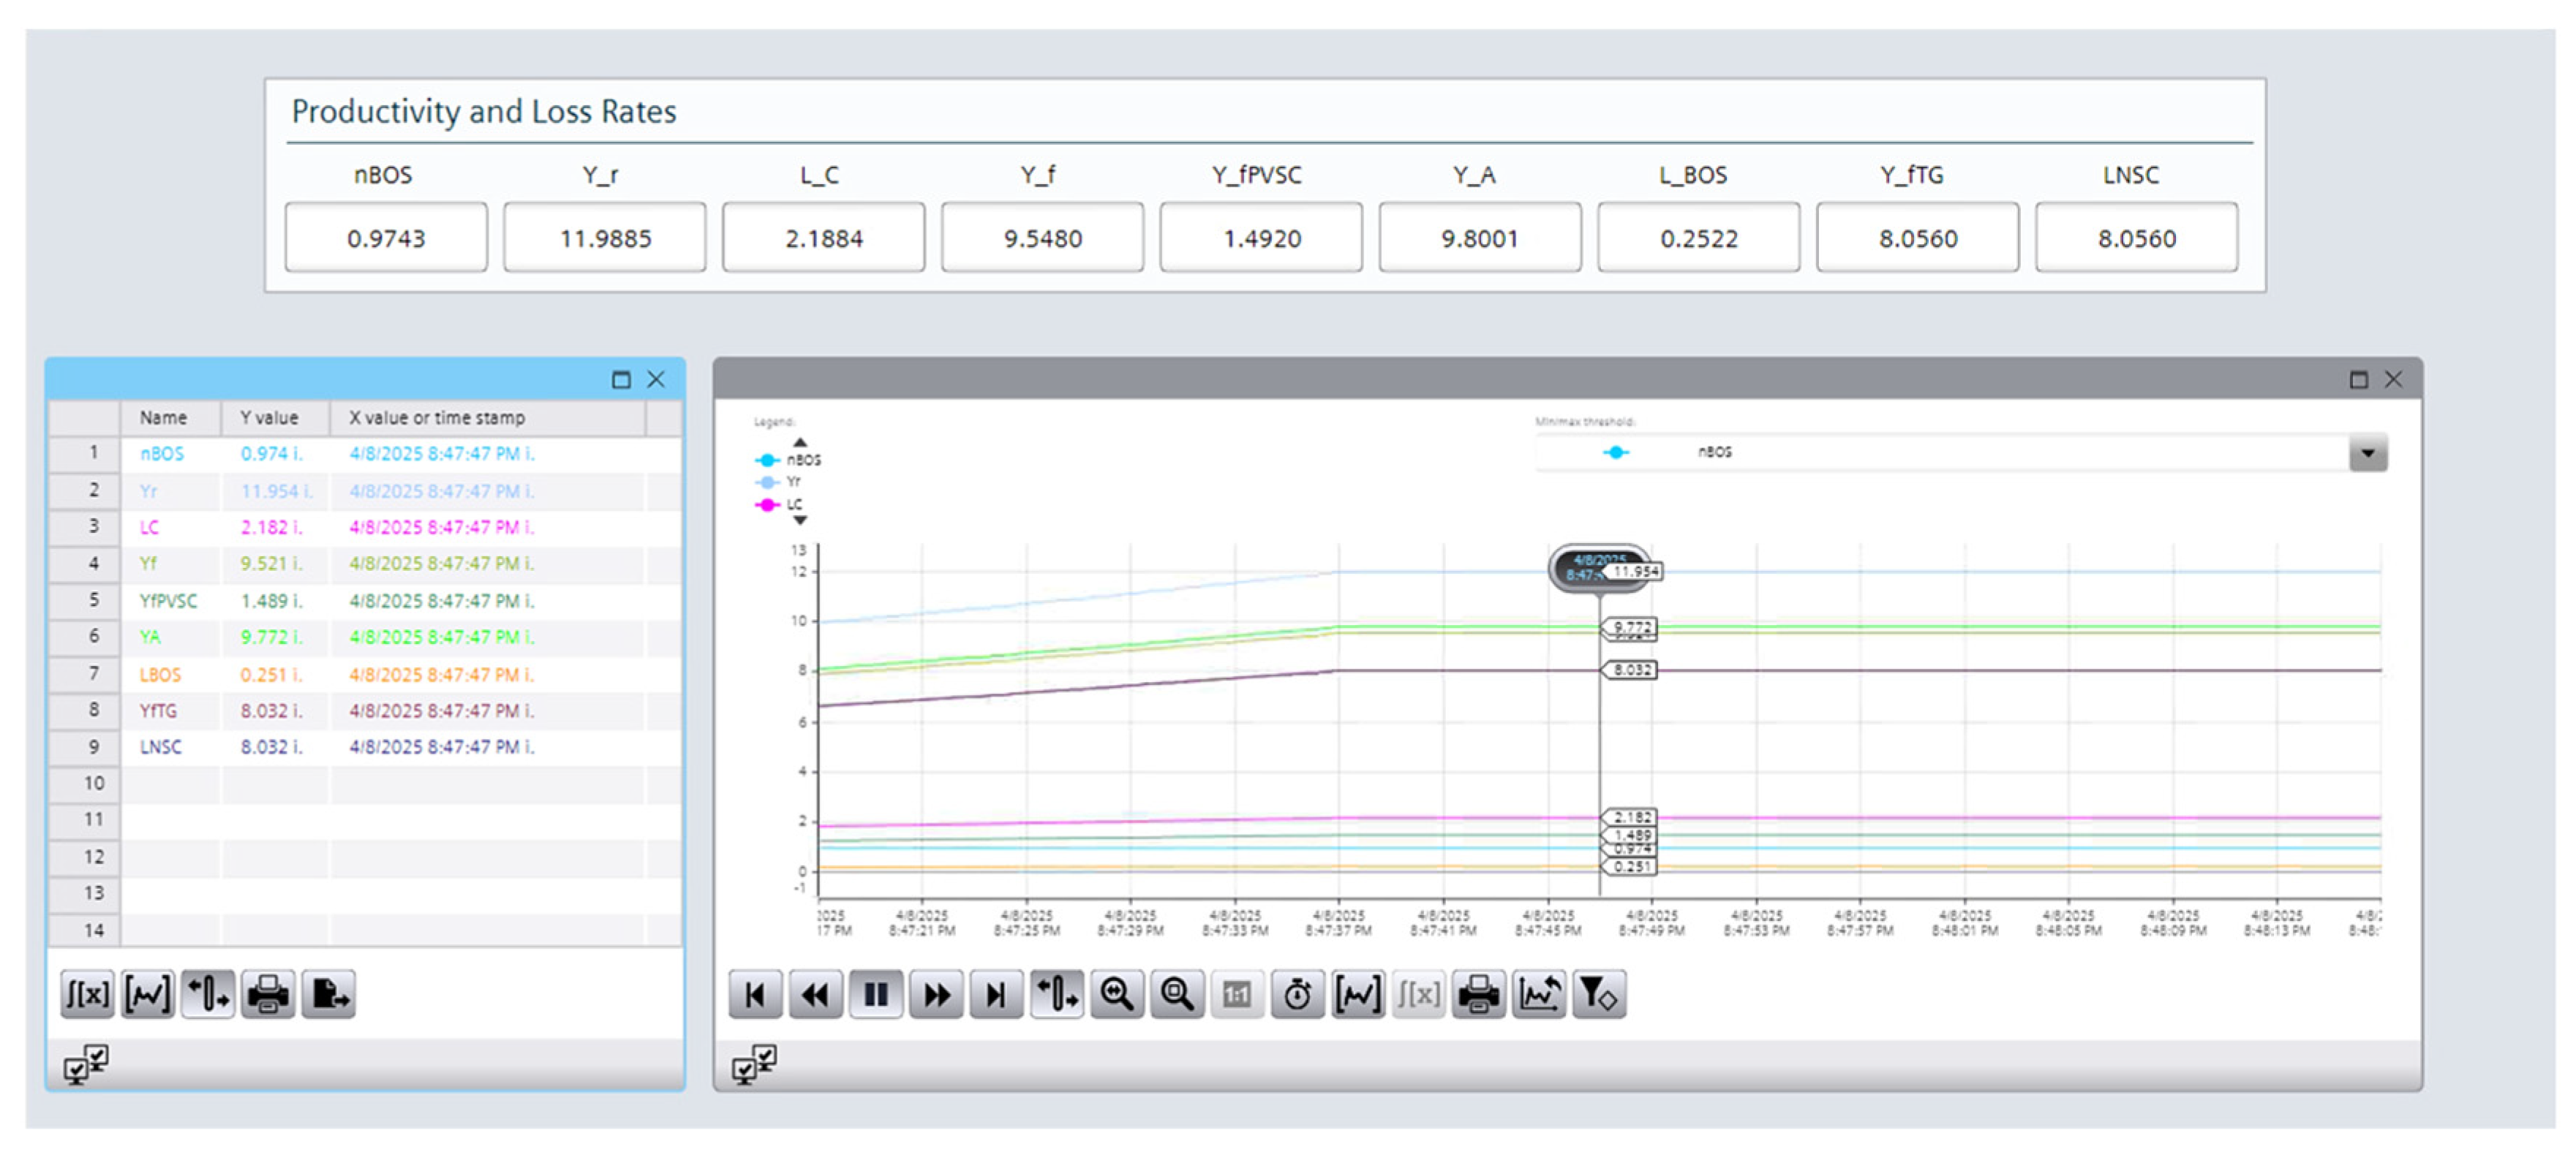
Task: Click the filter icon in trend toolbar
Action: (1598, 994)
